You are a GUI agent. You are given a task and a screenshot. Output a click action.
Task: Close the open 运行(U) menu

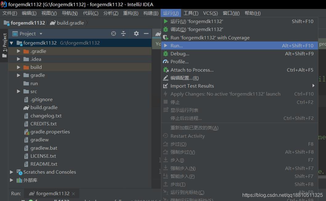click(x=171, y=13)
